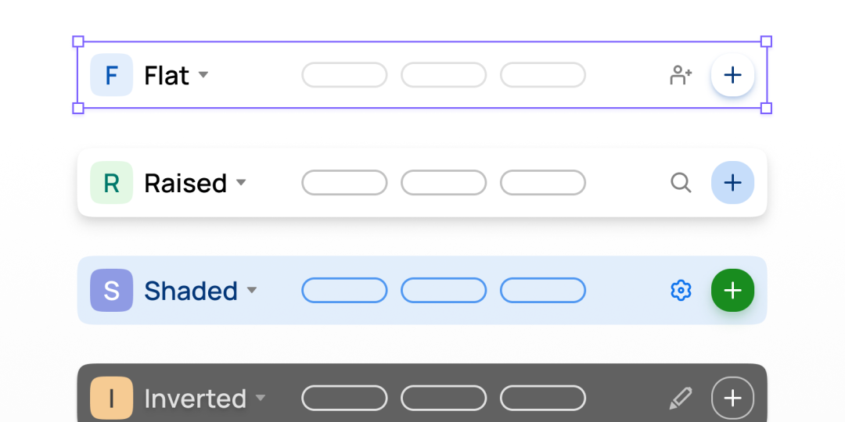Expand the Inverted dropdown arrow
Screen dimensions: 845x422
pos(261,398)
